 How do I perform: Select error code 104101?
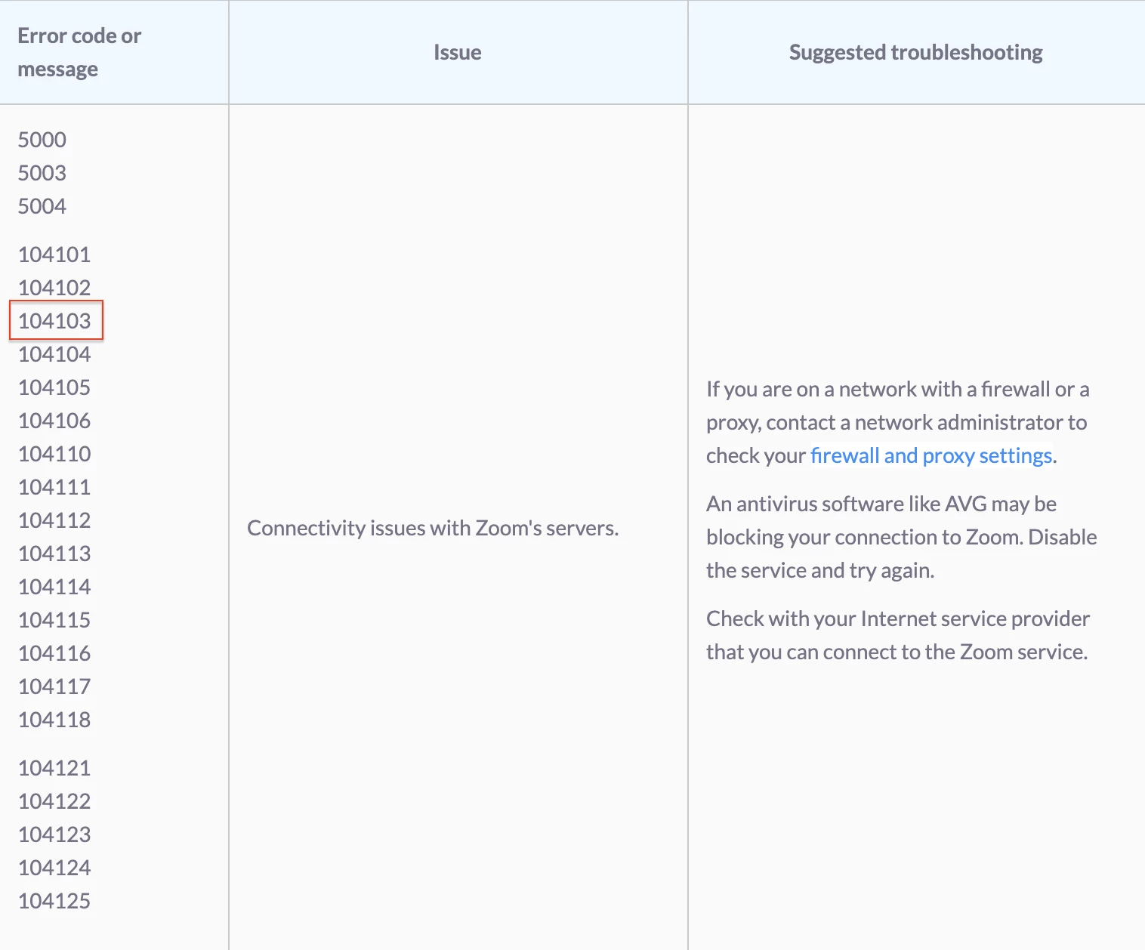pos(54,254)
